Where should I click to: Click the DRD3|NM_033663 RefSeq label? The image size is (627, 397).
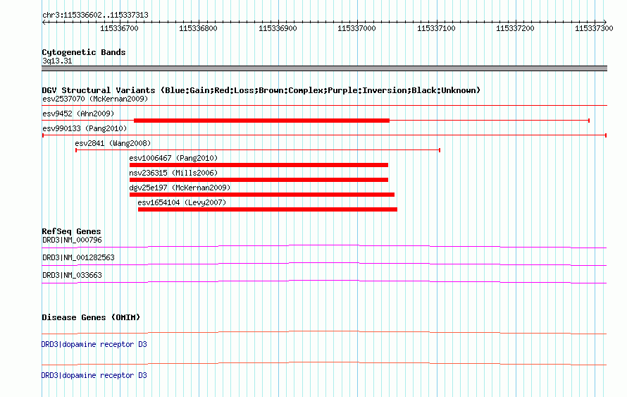click(72, 275)
